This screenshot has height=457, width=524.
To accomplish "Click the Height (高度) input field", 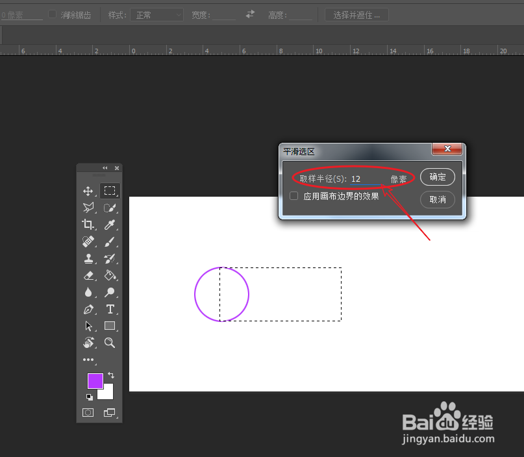I will 301,15.
